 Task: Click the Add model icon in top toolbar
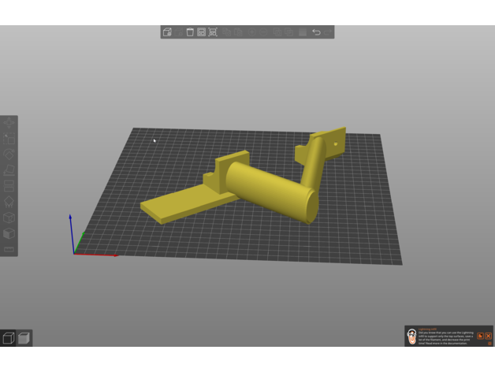tap(167, 32)
